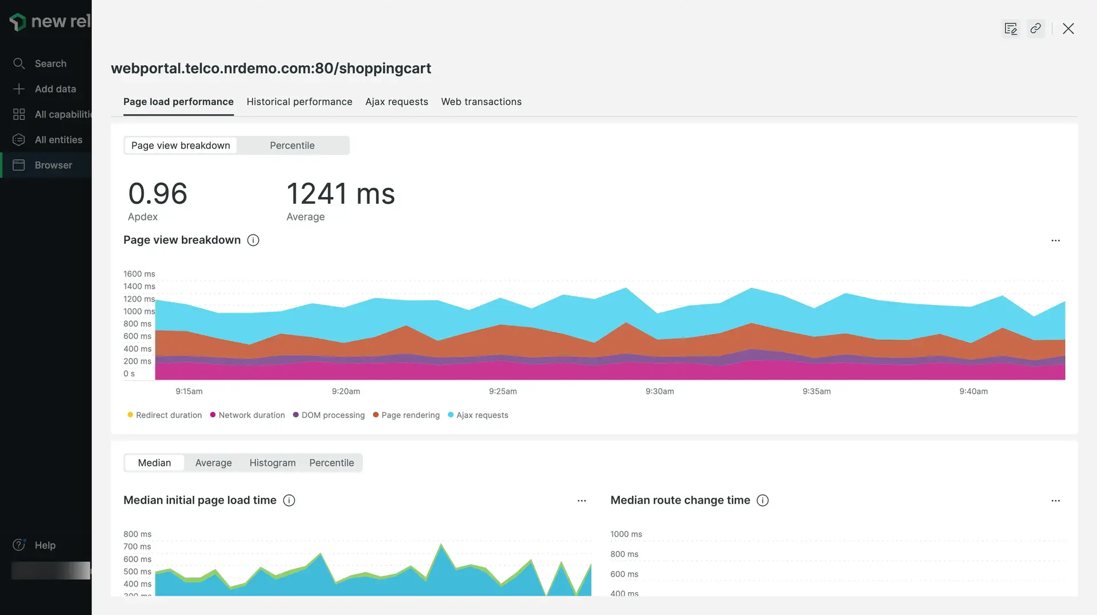Screen dimensions: 1097x615
Task: Open the All entities sidebar icon
Action: point(19,140)
